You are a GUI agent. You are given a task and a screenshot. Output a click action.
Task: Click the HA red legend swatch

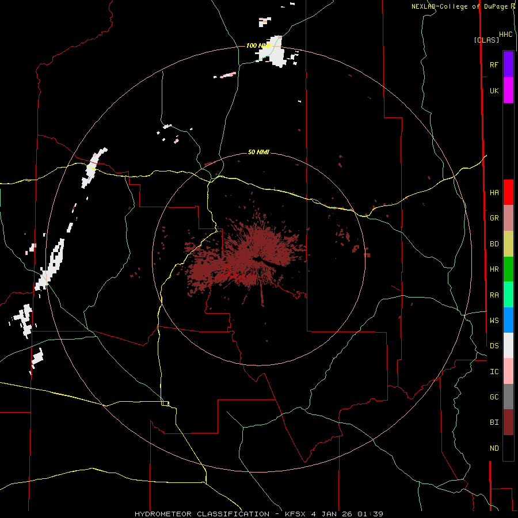(508, 192)
